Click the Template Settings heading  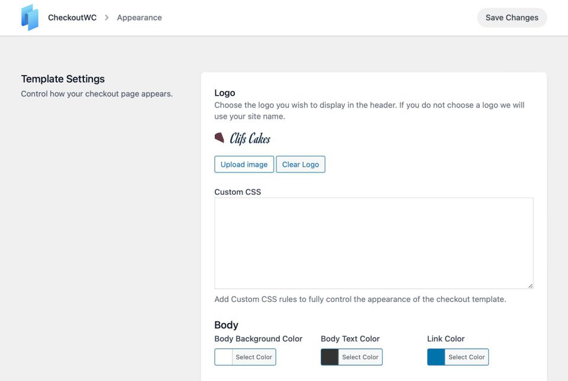pos(63,79)
